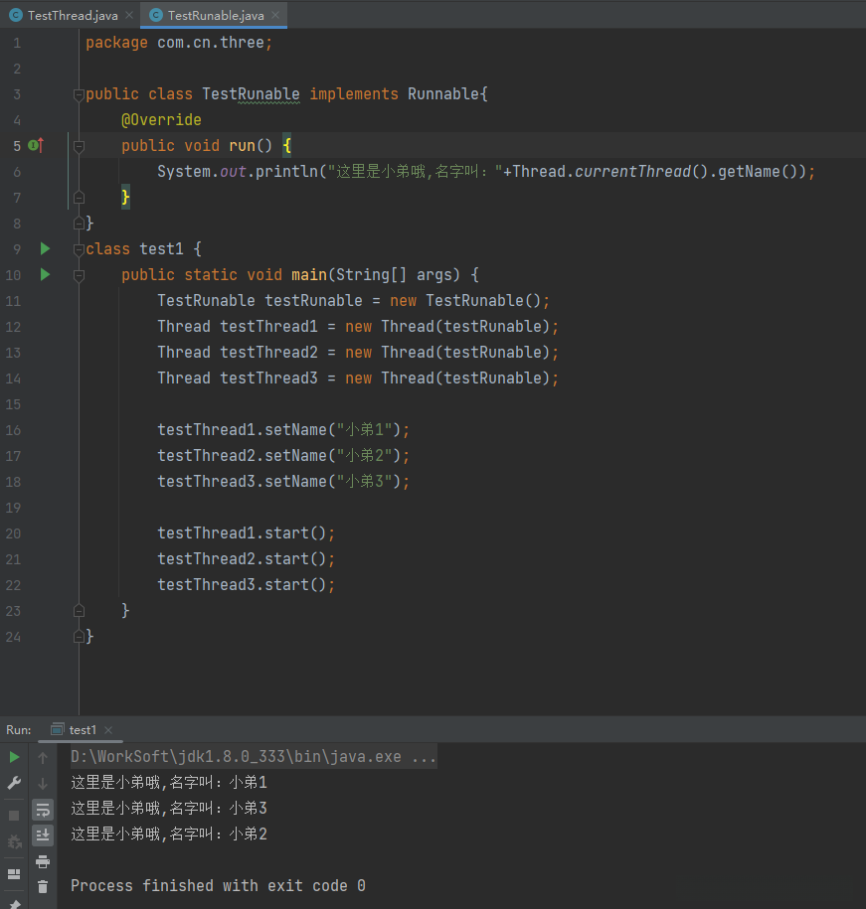Click the green Rerun button in Run panel
The height and width of the screenshot is (909, 866).
pos(14,758)
